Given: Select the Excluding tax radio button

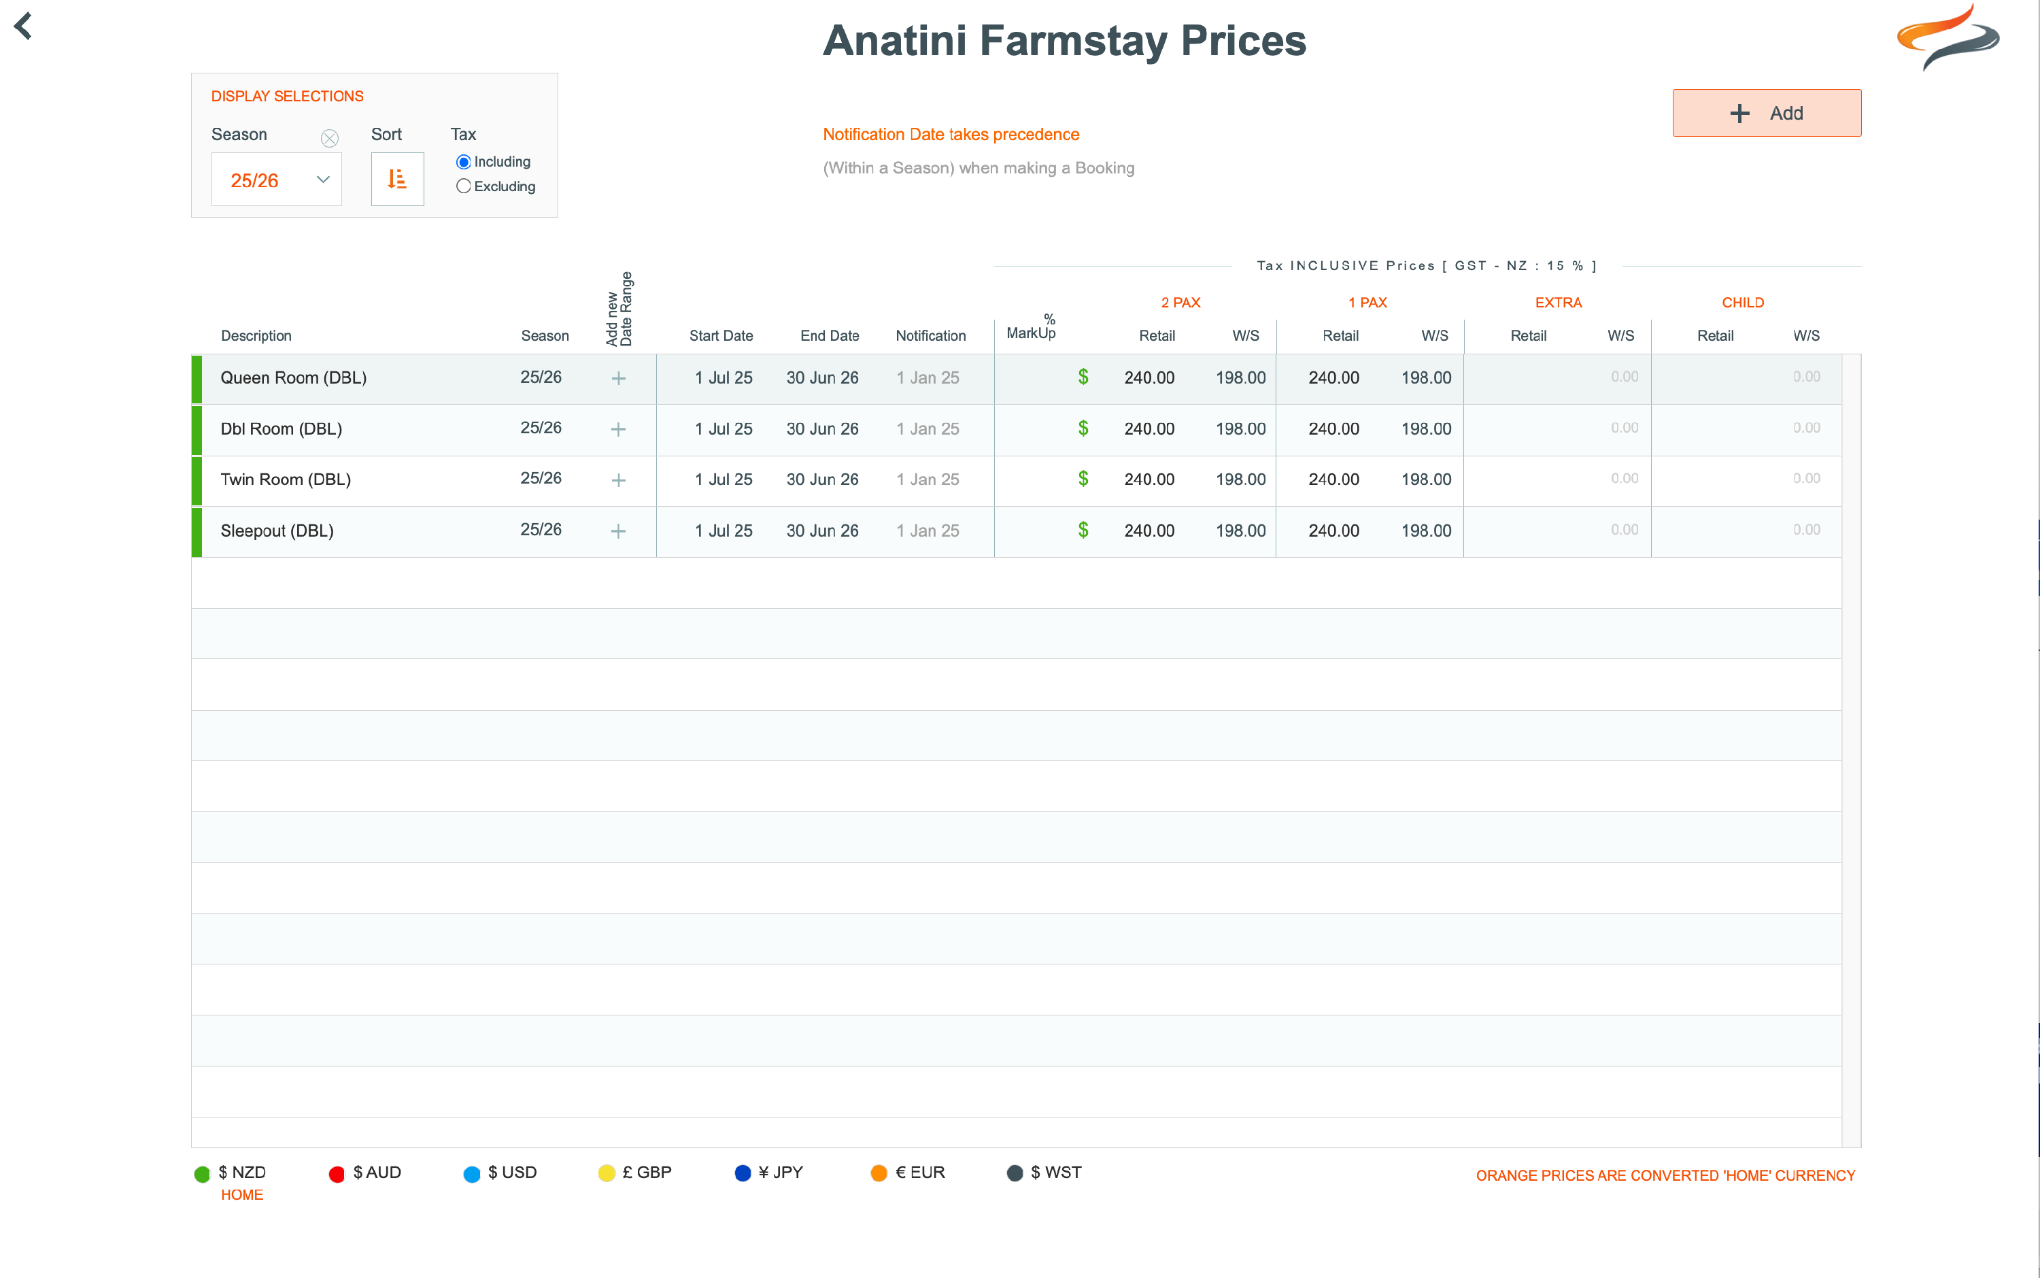Looking at the screenshot, I should (x=463, y=187).
